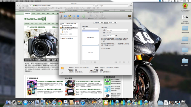
Task: Select SuperDrive in the sidebar
Action: pos(69,34)
